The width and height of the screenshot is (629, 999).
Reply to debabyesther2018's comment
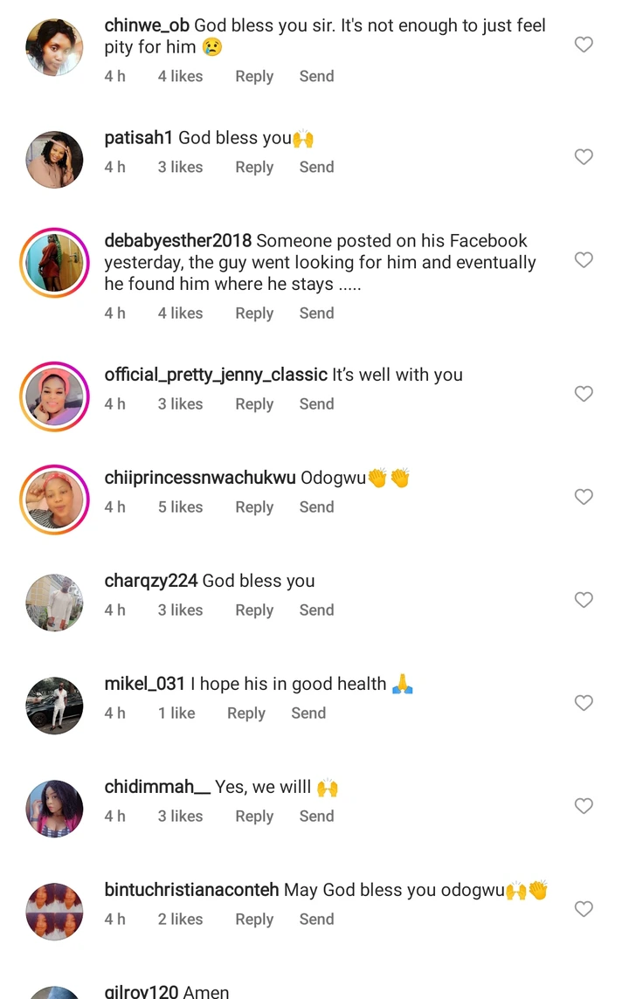coord(254,313)
